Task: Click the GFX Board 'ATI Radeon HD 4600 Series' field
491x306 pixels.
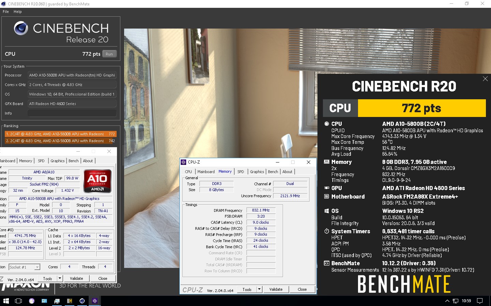Action: click(x=72, y=104)
